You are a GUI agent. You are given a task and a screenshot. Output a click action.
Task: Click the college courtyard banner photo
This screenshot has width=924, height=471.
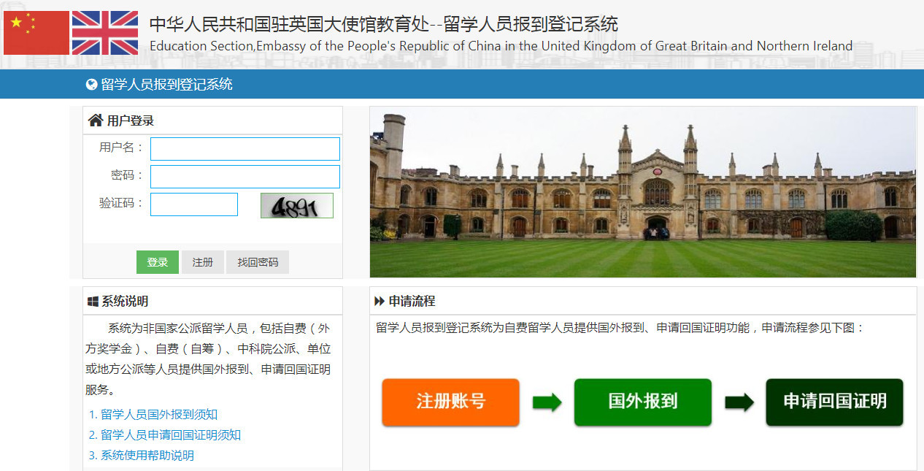[x=643, y=192]
